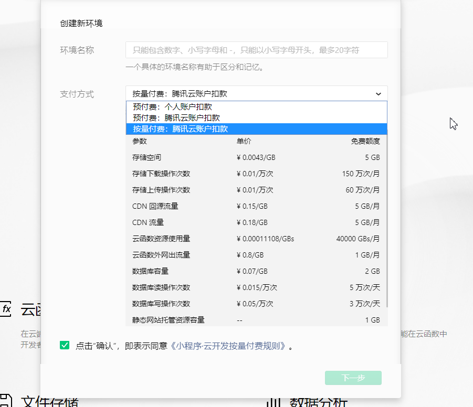Click the 存储上传操作次数 row label

[161, 190]
